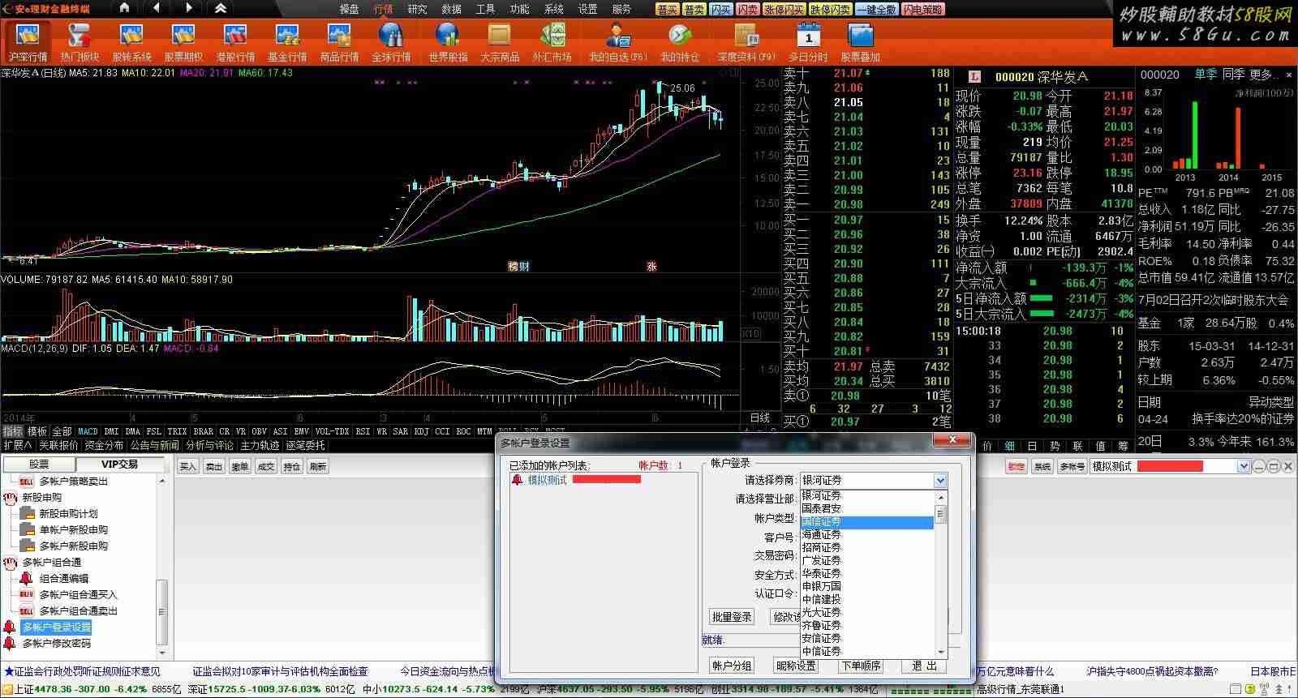This screenshot has height=698, width=1298.
Task: Open 商品行情 commodity quotes
Action: pos(339,42)
